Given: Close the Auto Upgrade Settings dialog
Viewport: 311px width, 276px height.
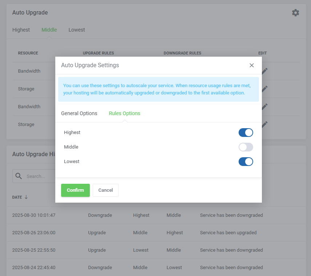Looking at the screenshot, I should 252,65.
